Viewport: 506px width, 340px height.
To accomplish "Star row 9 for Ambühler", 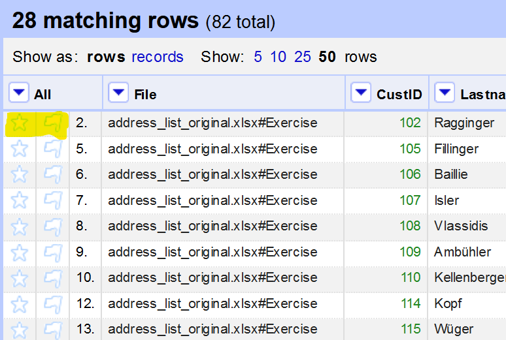I will point(20,251).
